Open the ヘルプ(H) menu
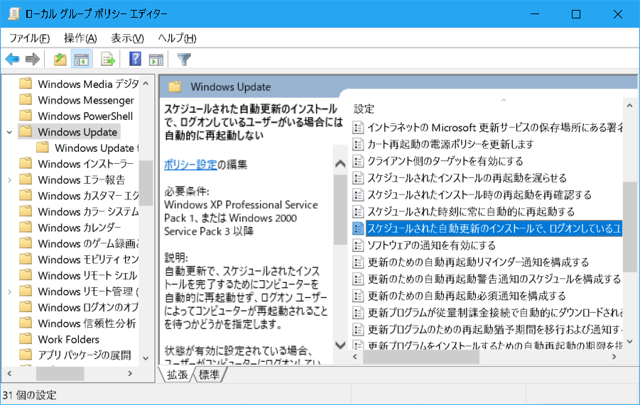Screen dimensions: 640x405 click(x=177, y=38)
